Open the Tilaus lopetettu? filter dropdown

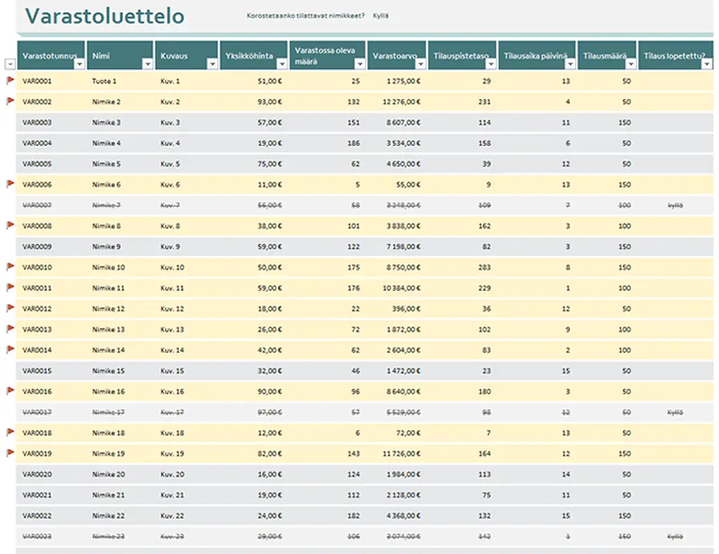coord(707,64)
